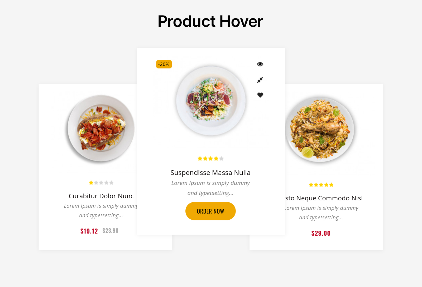
Task: Click the quick view eye icon
Action: 260,64
